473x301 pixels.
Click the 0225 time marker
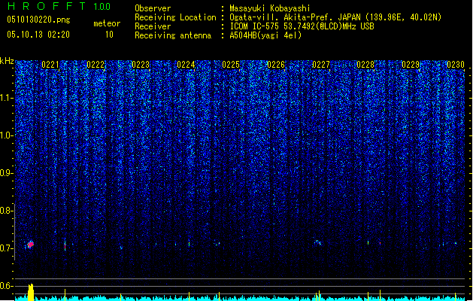tap(231, 65)
